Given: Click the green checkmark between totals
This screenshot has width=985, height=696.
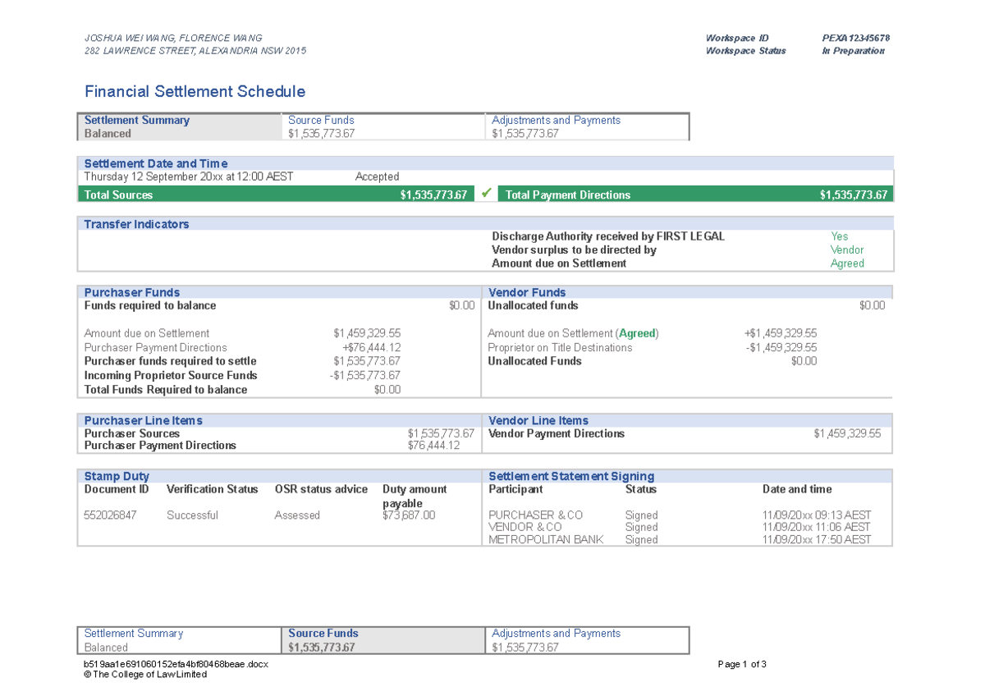Looking at the screenshot, I should (486, 194).
